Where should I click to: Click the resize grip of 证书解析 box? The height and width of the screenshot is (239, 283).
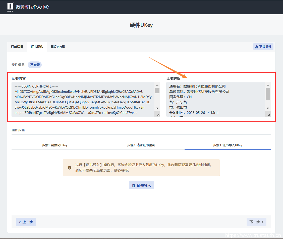click(269, 115)
